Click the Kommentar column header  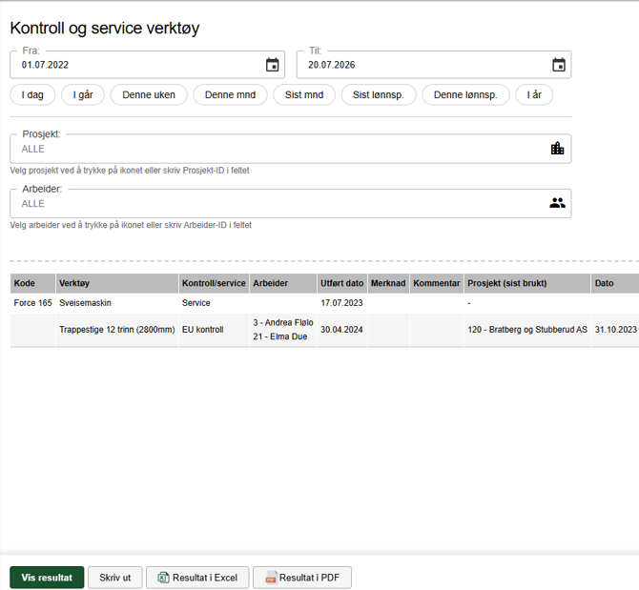pyautogui.click(x=437, y=283)
